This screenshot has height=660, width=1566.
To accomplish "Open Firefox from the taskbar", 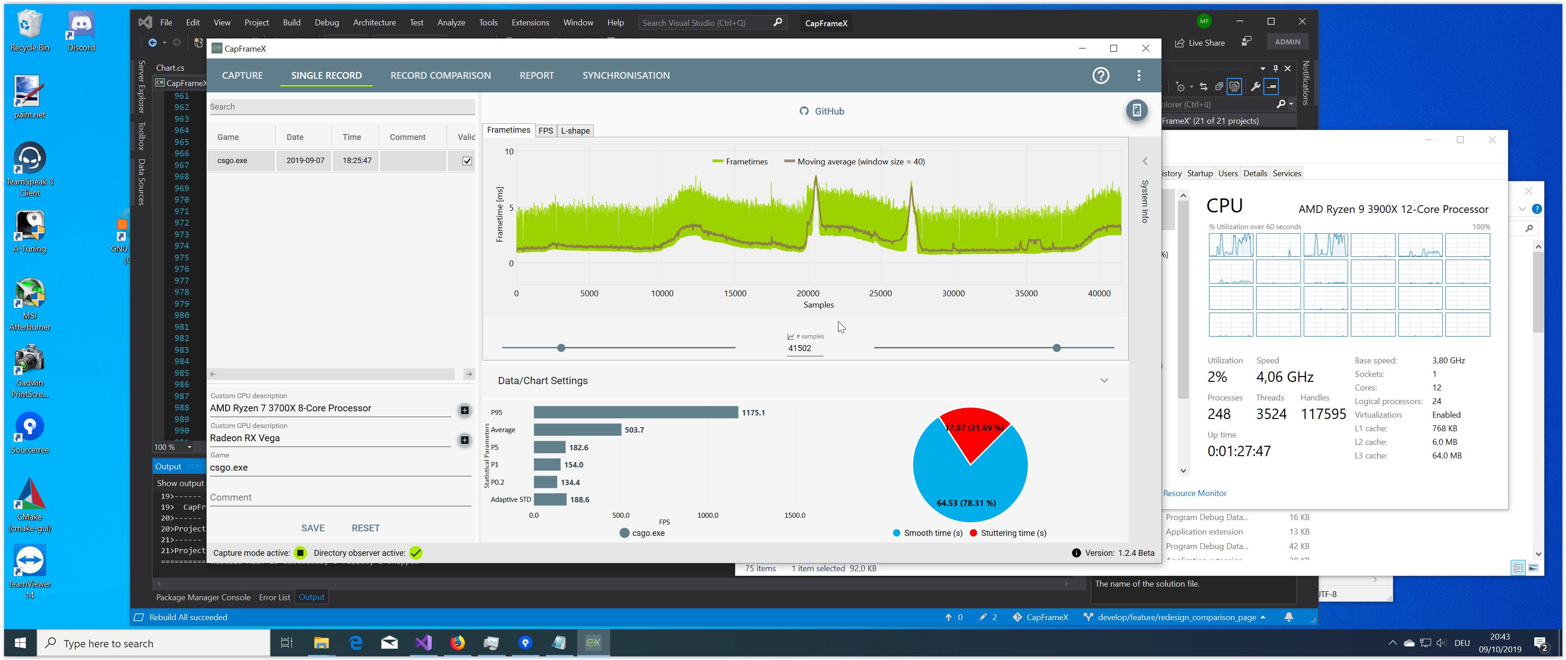I will tap(457, 642).
